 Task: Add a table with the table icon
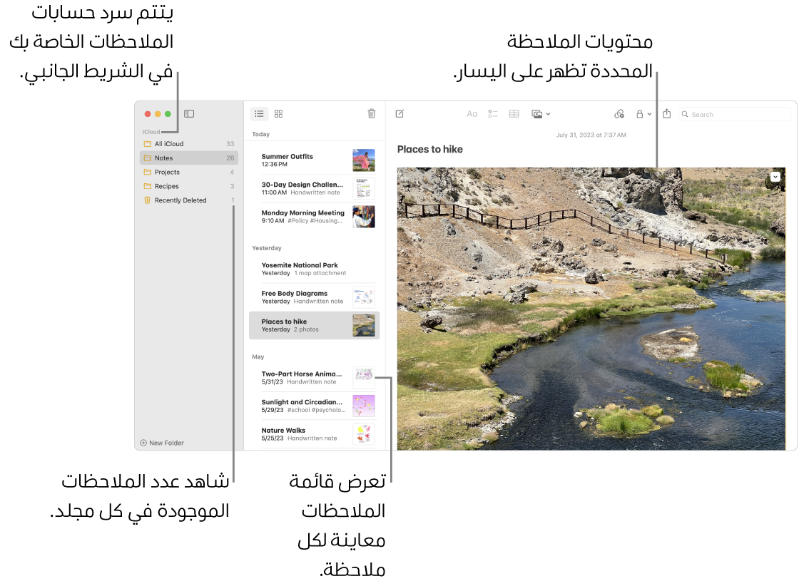tap(514, 113)
